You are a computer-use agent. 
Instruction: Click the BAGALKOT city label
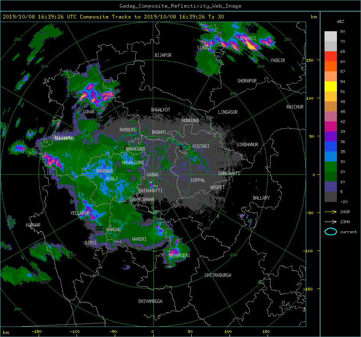coord(160,110)
